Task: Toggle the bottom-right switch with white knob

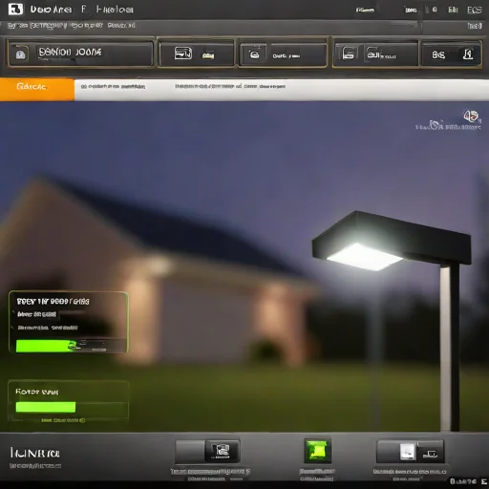Action: (411, 452)
